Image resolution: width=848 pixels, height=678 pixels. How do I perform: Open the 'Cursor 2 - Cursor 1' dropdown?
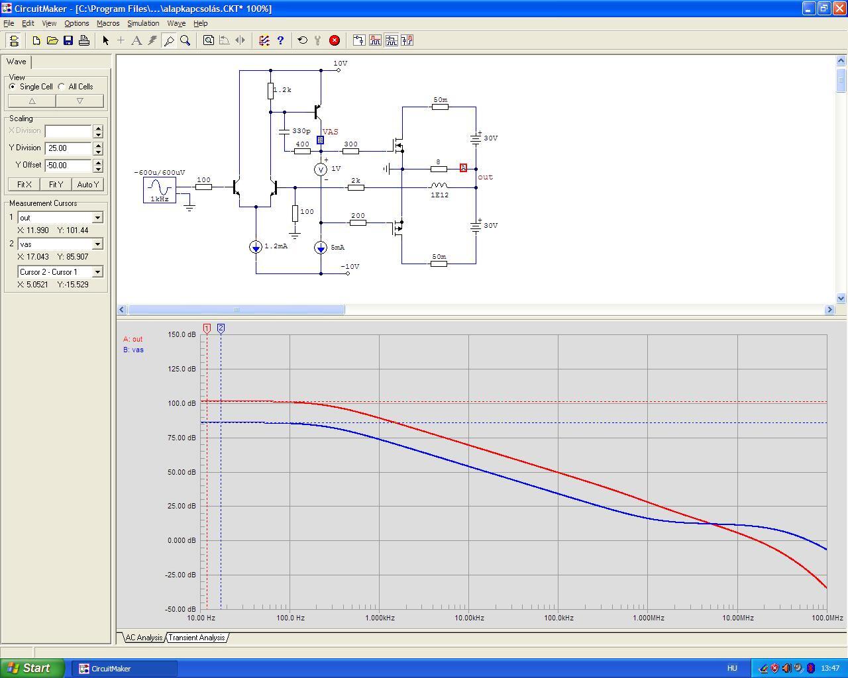[x=97, y=272]
